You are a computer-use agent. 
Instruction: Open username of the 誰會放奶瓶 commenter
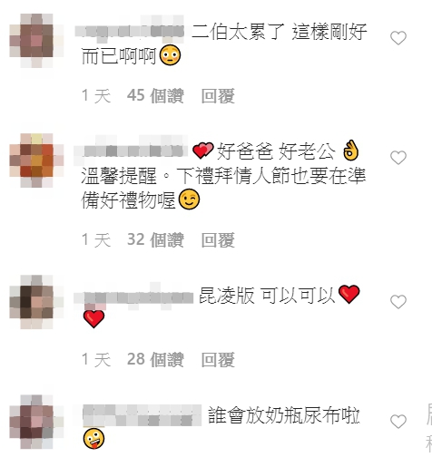pyautogui.click(x=142, y=415)
